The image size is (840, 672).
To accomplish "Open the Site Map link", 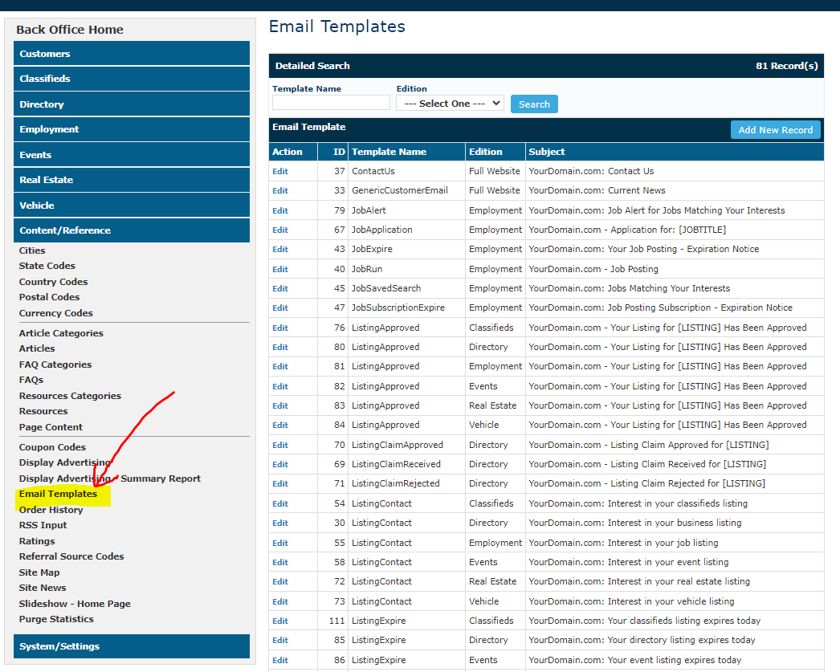I will 39,572.
